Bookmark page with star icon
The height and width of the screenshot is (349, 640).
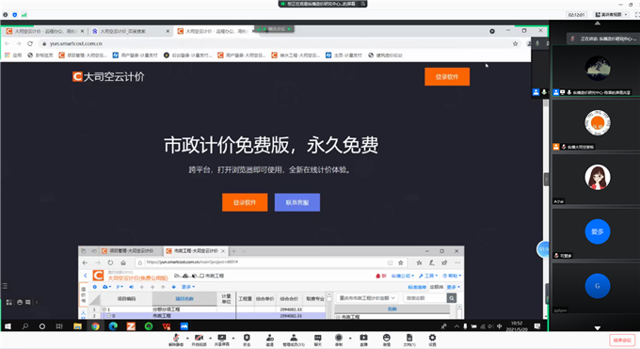pos(515,43)
